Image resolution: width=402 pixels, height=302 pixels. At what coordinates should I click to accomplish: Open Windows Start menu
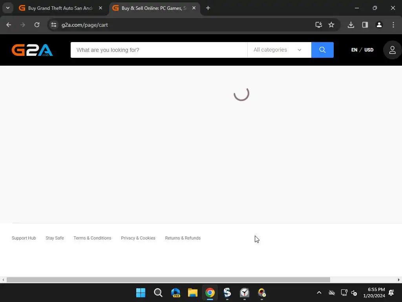click(x=141, y=293)
